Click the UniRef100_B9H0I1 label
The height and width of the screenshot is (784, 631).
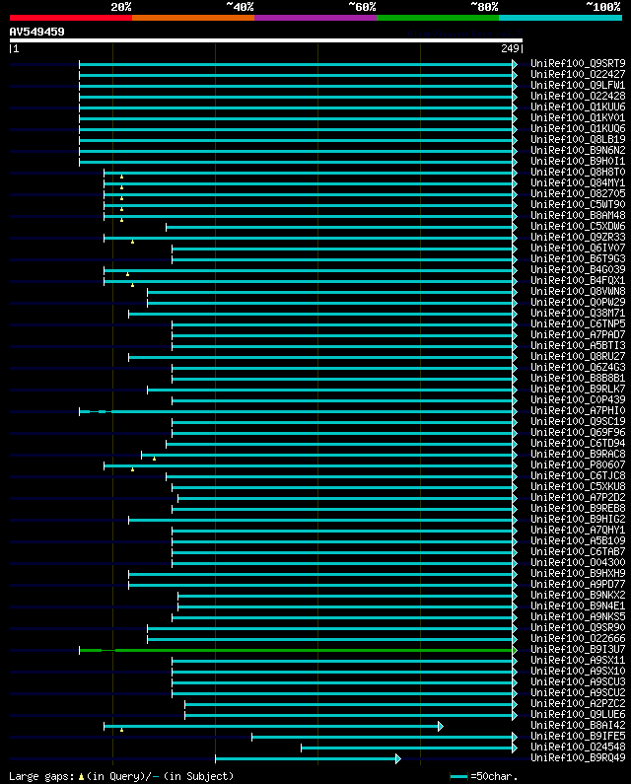pos(578,161)
